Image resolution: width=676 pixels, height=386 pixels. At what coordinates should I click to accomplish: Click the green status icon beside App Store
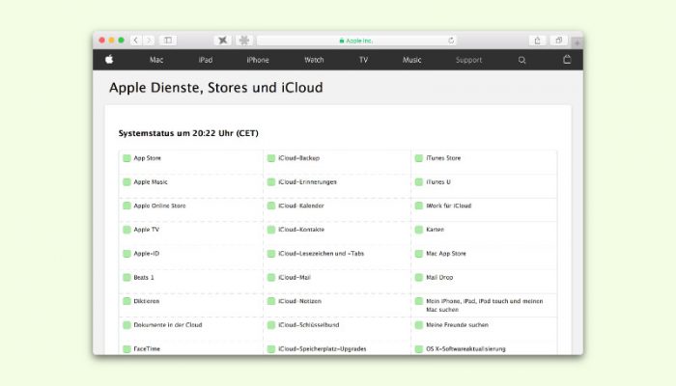tap(127, 158)
